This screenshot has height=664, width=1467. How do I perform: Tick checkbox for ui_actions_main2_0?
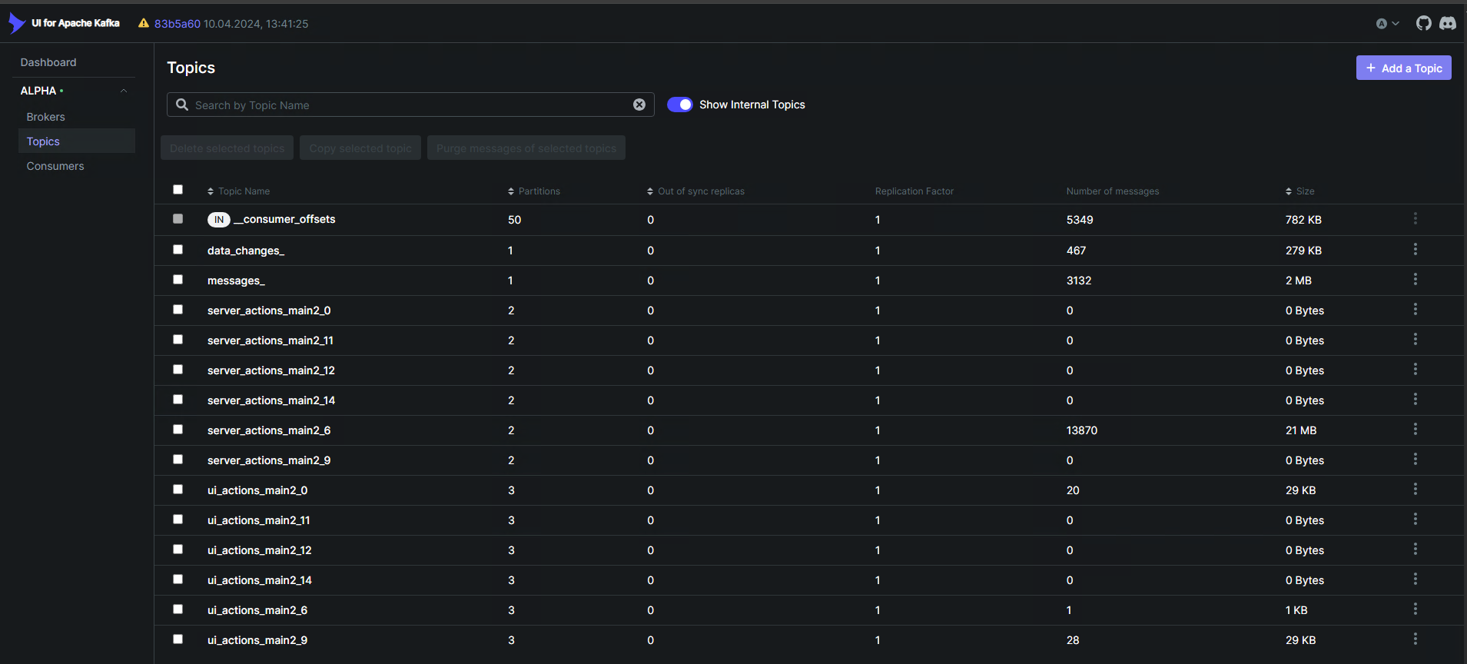[x=178, y=490]
